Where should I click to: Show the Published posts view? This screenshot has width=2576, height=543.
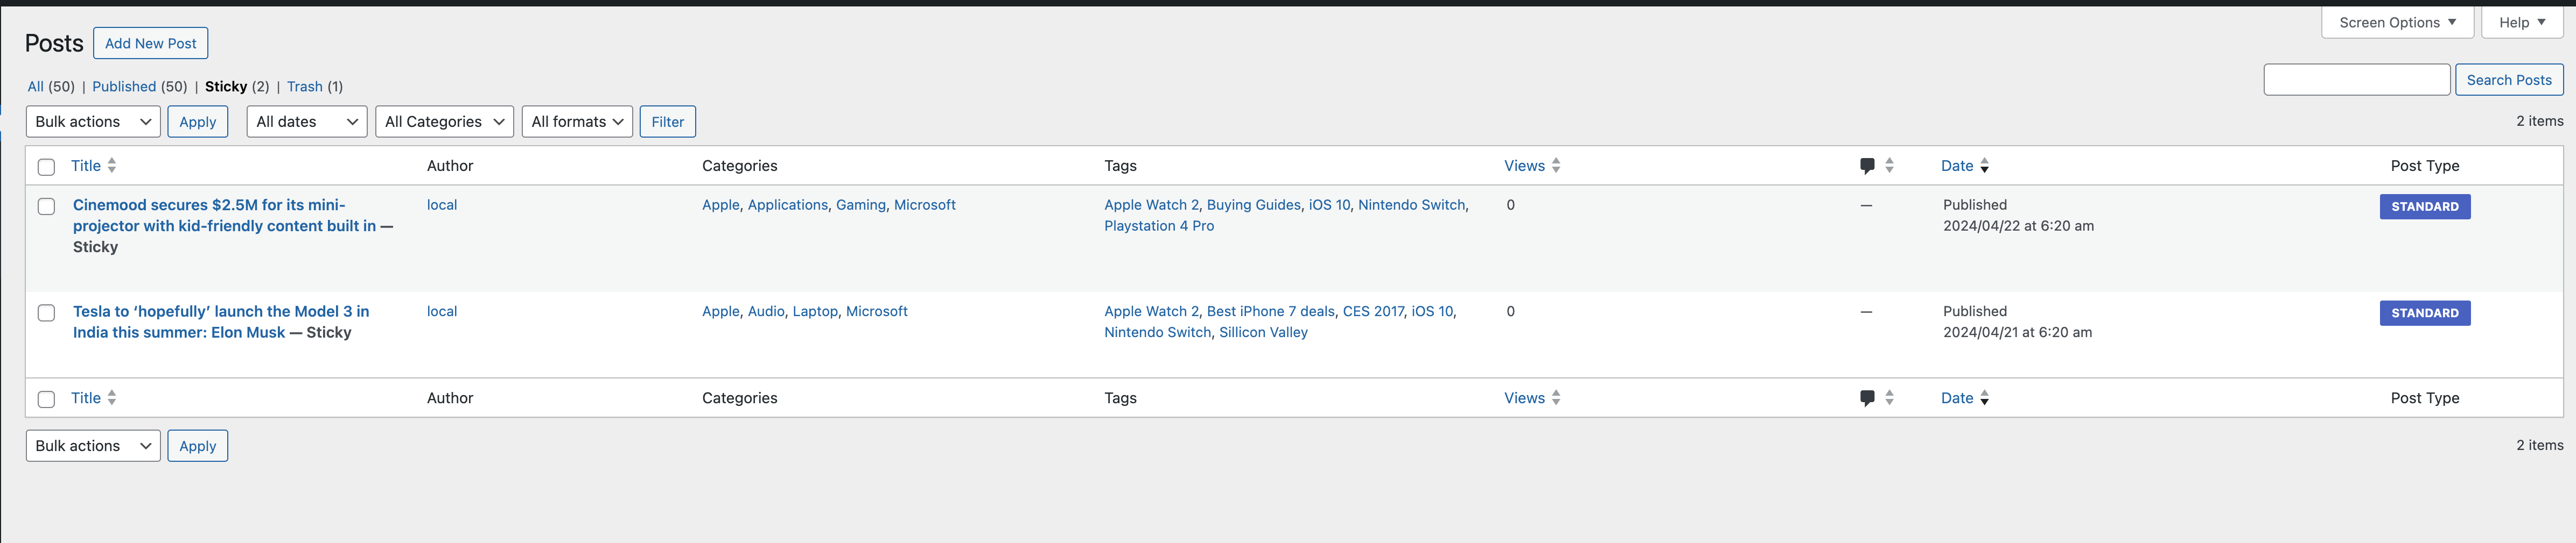124,87
